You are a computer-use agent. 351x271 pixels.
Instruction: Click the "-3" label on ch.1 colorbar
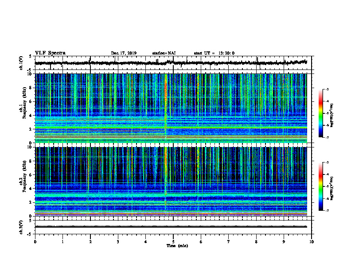pos(327,89)
